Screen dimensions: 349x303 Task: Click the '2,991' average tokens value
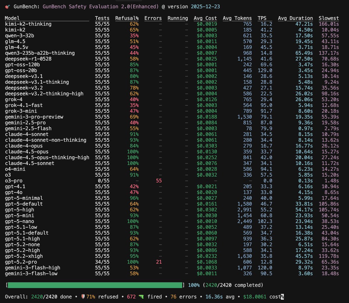pos(245,210)
